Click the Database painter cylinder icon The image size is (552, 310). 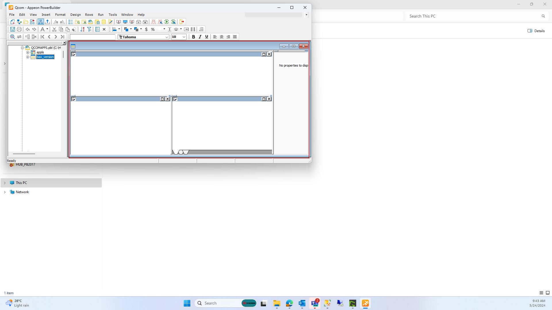[104, 22]
